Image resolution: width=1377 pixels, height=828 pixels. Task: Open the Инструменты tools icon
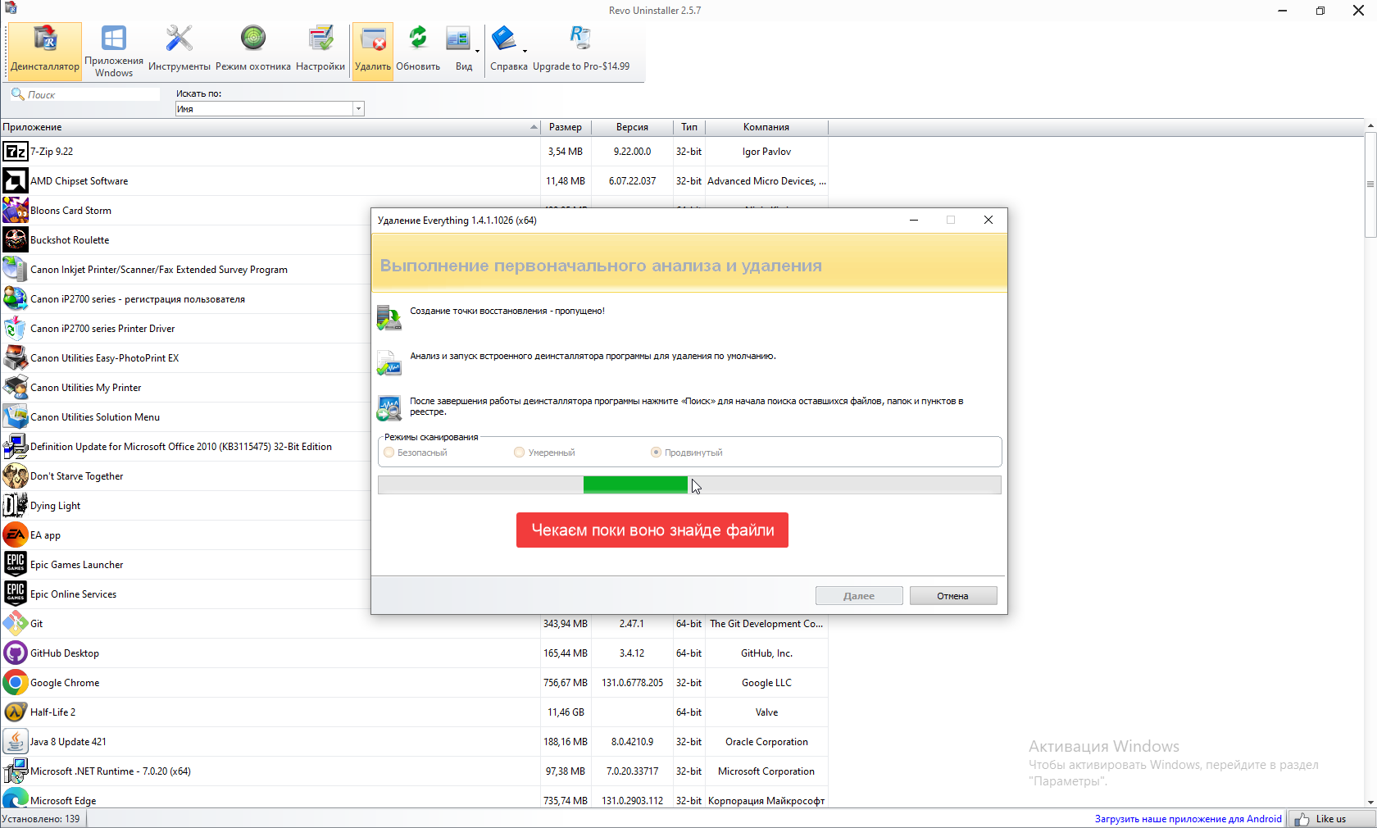click(180, 51)
